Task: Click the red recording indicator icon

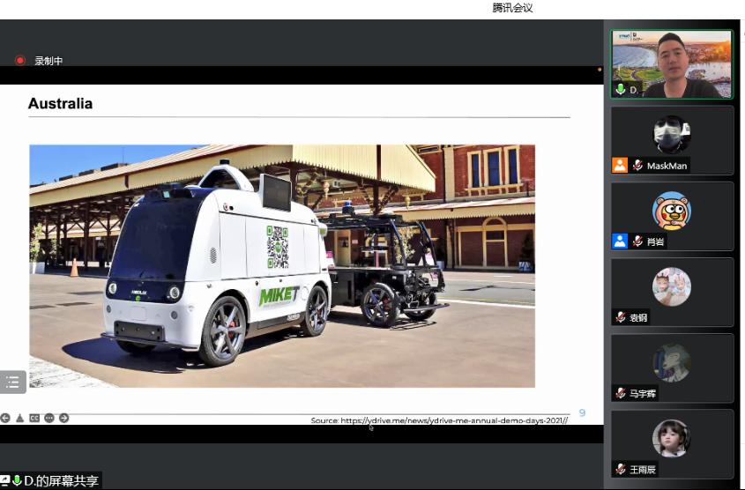Action: coord(20,61)
